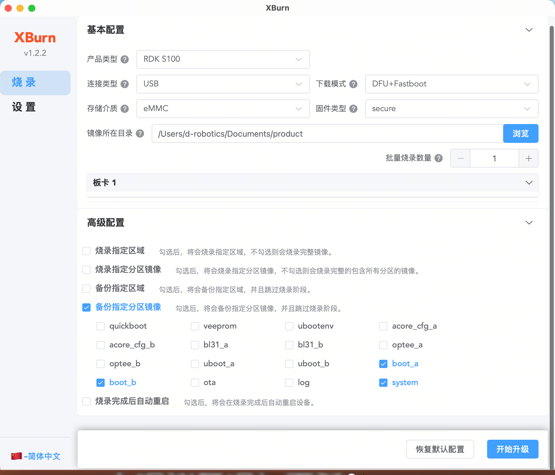Click 恢复默认配置 button
Image resolution: width=555 pixels, height=475 pixels.
(440, 449)
